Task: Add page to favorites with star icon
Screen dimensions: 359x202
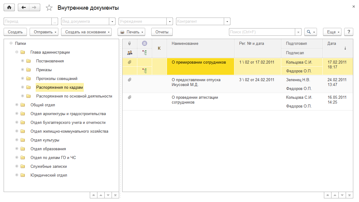Action: click(x=49, y=8)
